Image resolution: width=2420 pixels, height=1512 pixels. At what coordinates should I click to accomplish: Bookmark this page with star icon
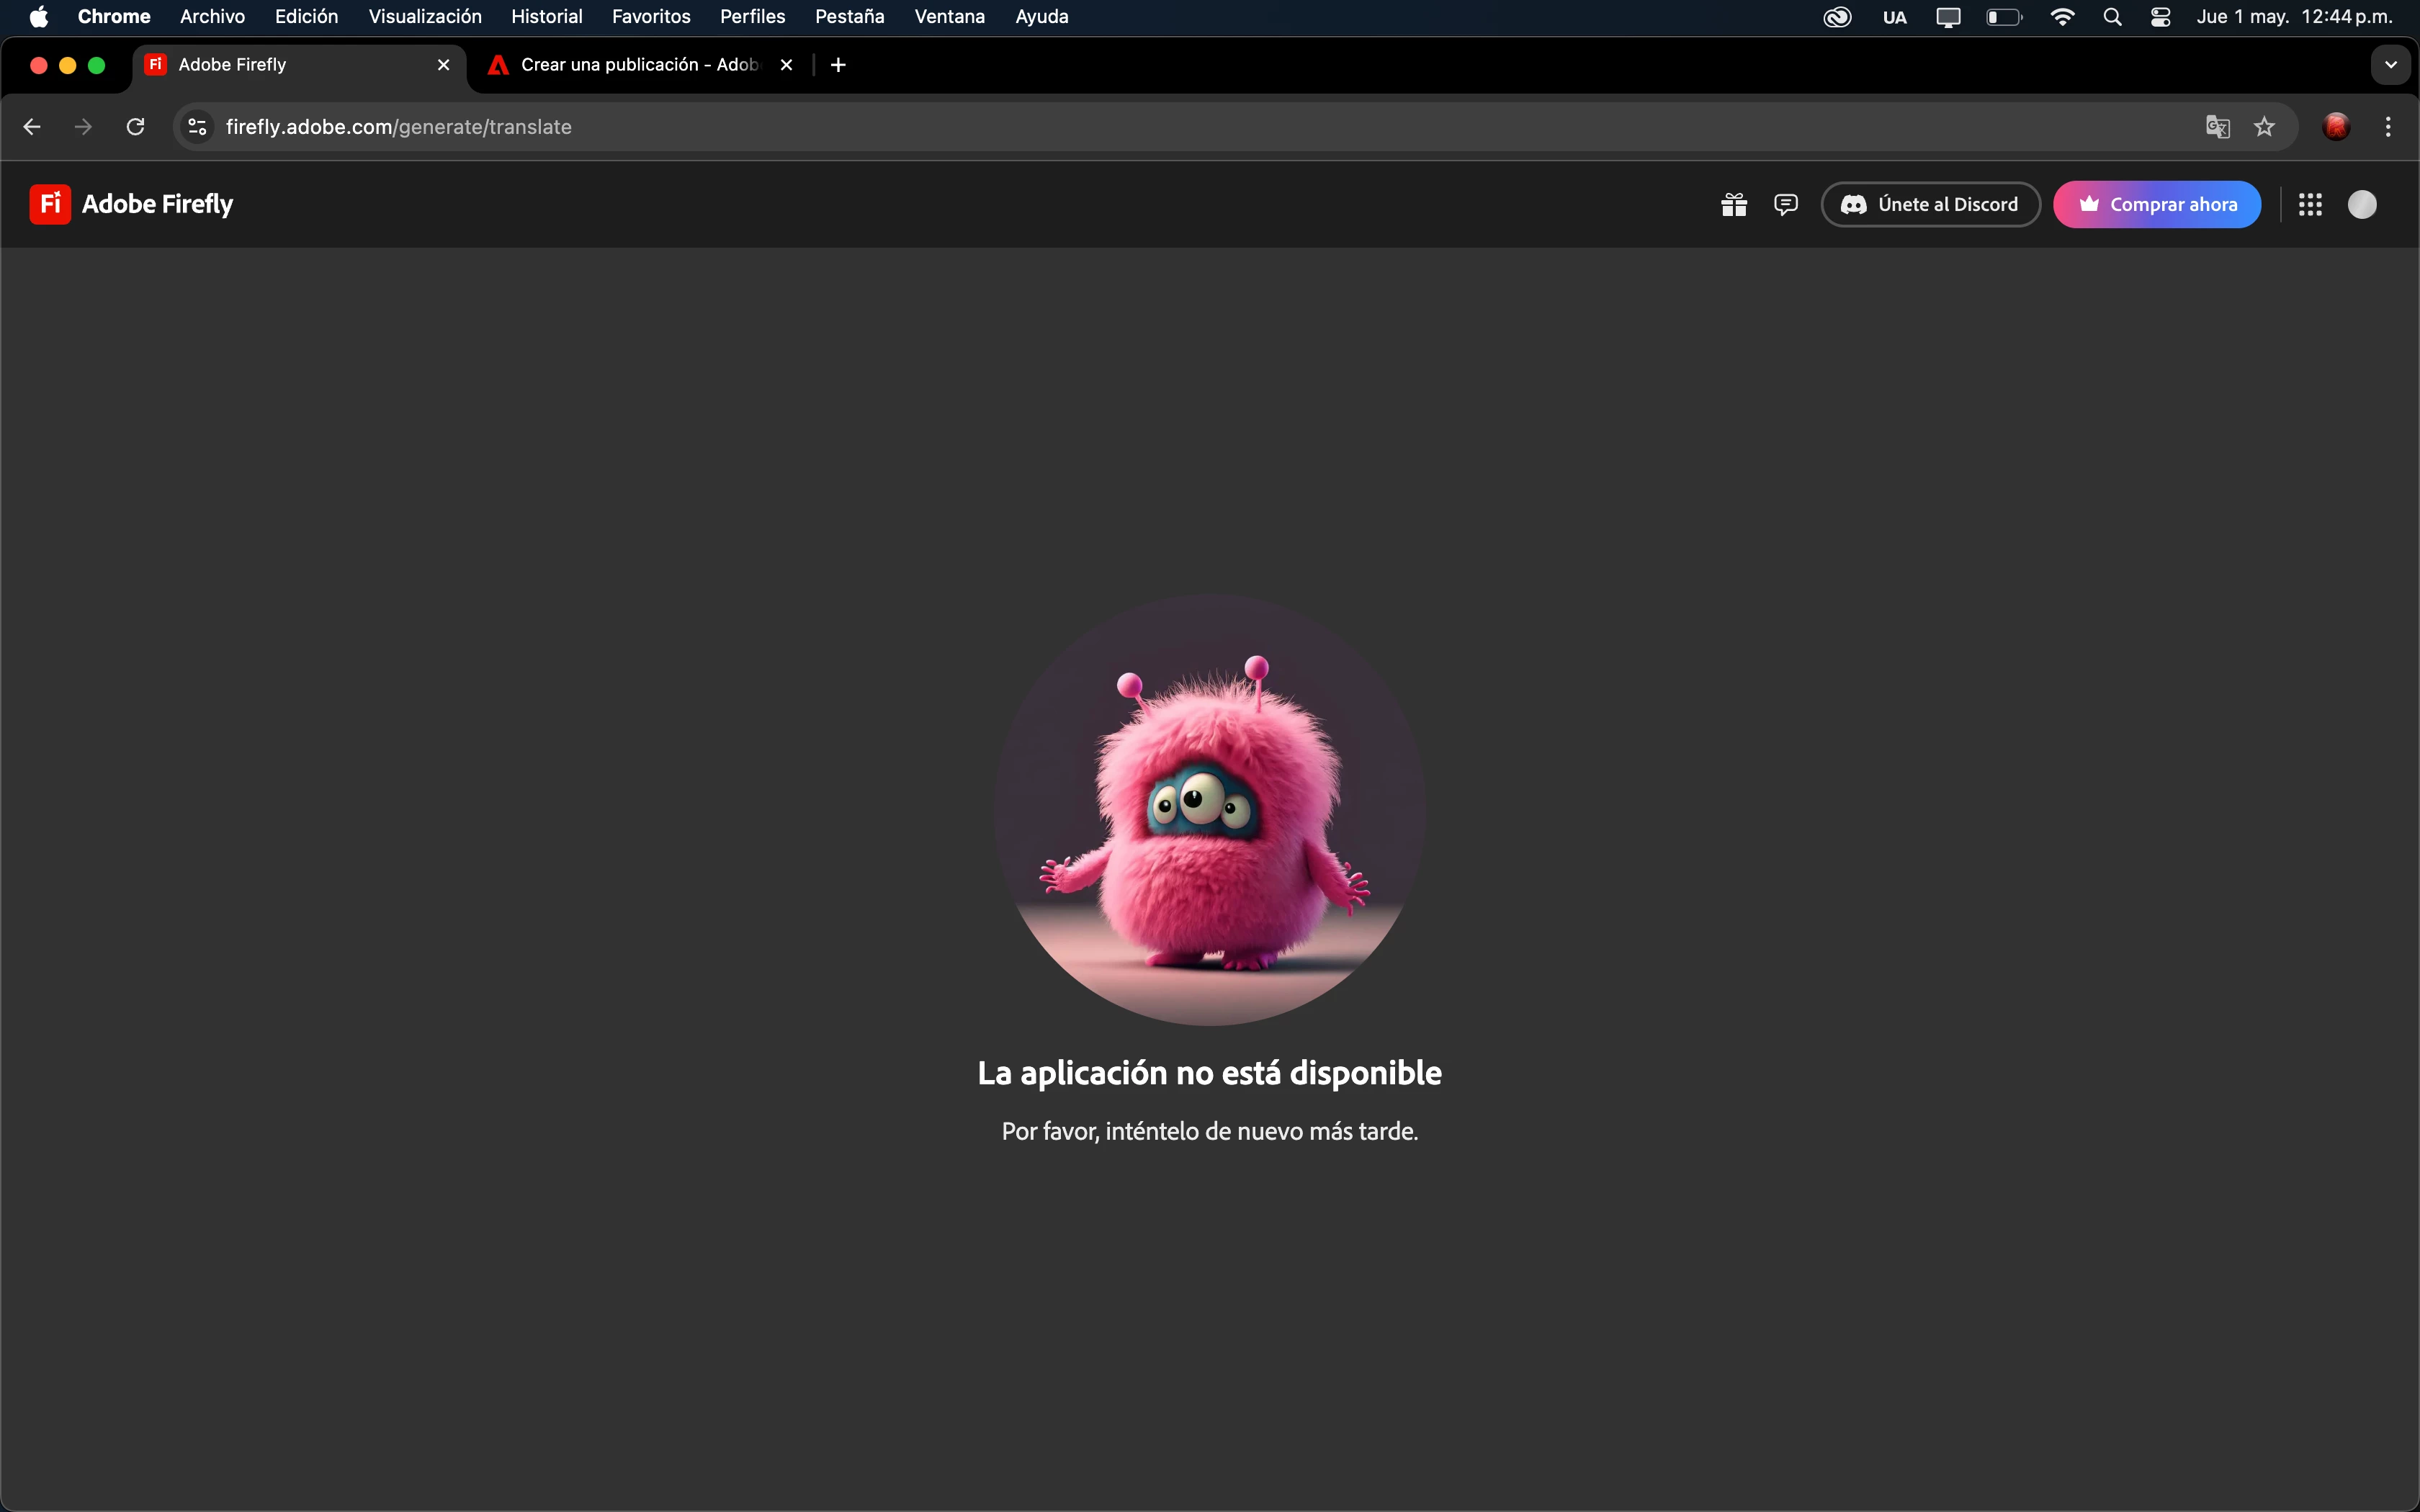pyautogui.click(x=2265, y=127)
